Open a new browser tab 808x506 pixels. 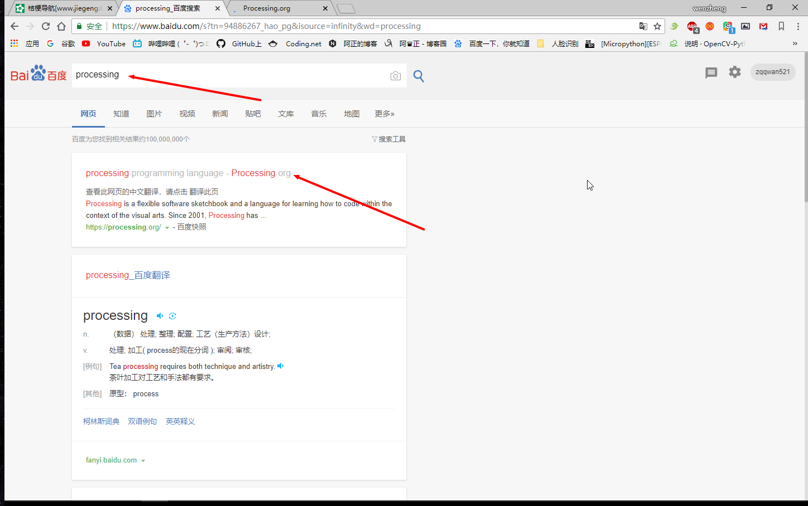pyautogui.click(x=346, y=8)
